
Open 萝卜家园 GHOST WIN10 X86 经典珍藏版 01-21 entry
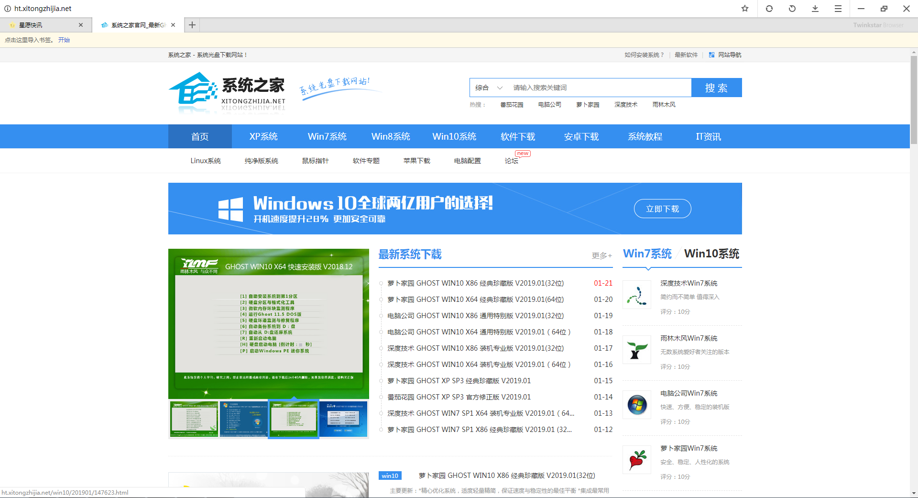tap(476, 283)
